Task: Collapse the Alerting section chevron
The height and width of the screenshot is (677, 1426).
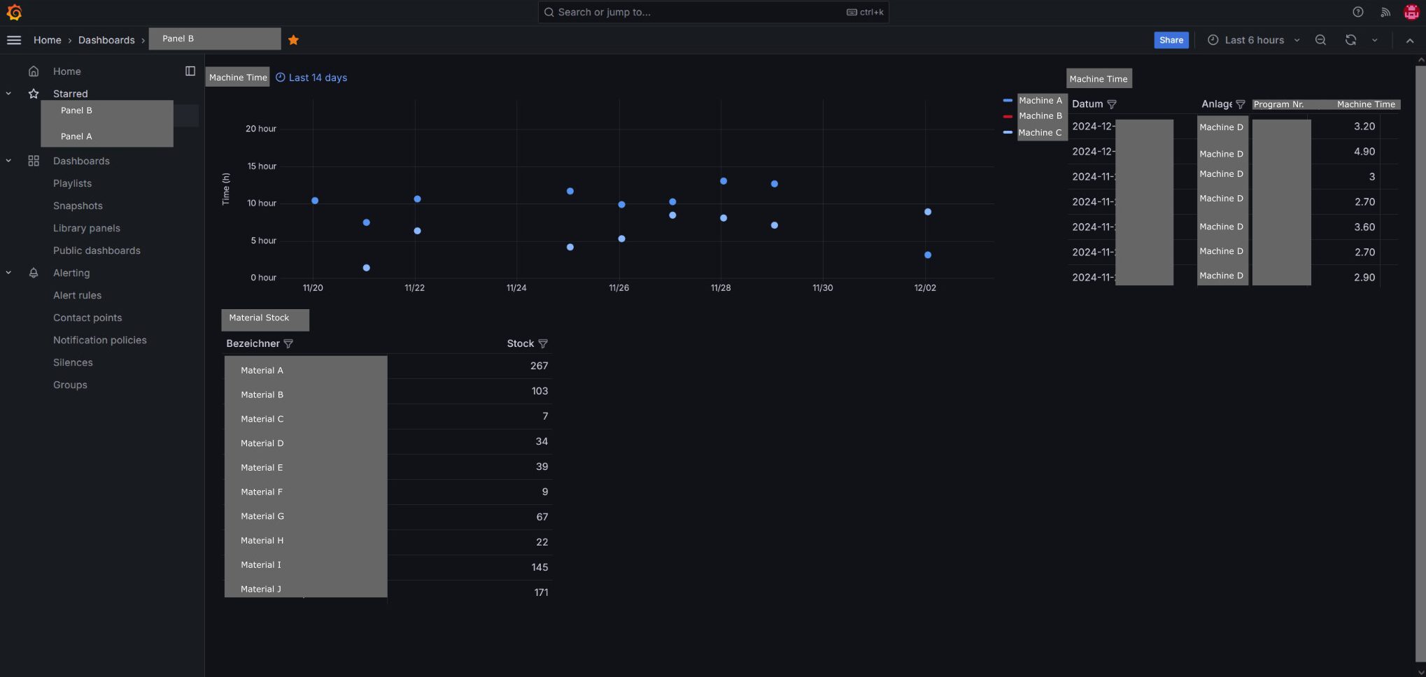Action: (x=8, y=273)
